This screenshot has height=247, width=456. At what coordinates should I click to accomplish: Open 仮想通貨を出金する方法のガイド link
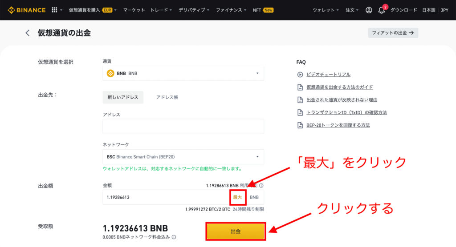[339, 87]
